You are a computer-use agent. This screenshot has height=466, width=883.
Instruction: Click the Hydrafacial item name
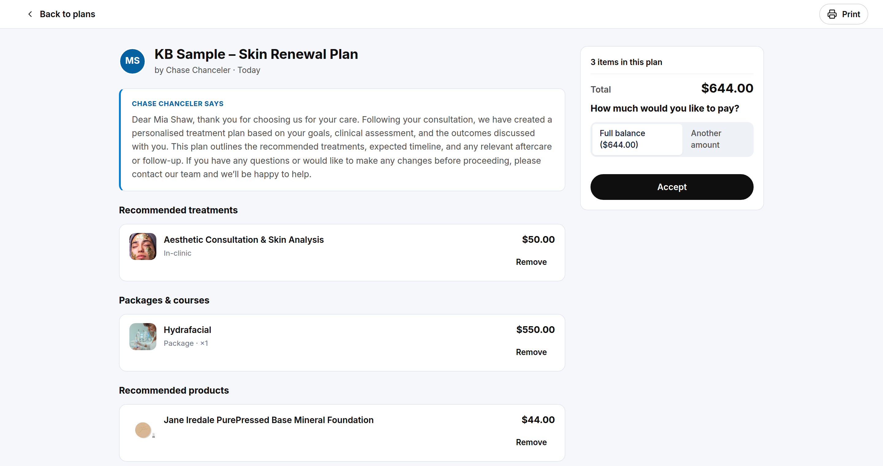188,330
